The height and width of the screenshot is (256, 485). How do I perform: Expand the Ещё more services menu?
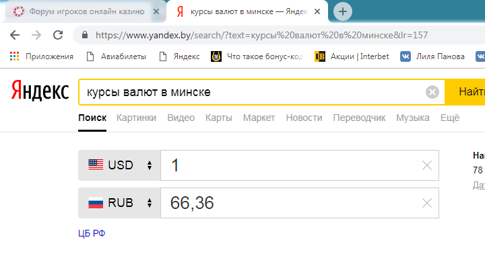(x=450, y=118)
